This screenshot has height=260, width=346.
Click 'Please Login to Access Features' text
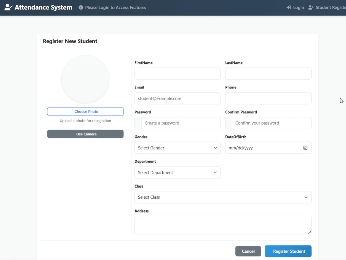click(116, 8)
